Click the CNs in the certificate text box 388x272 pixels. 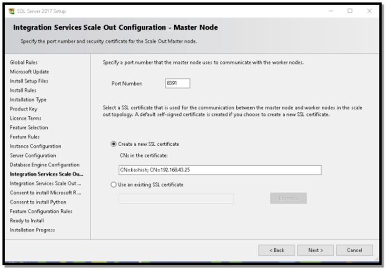tap(220, 170)
